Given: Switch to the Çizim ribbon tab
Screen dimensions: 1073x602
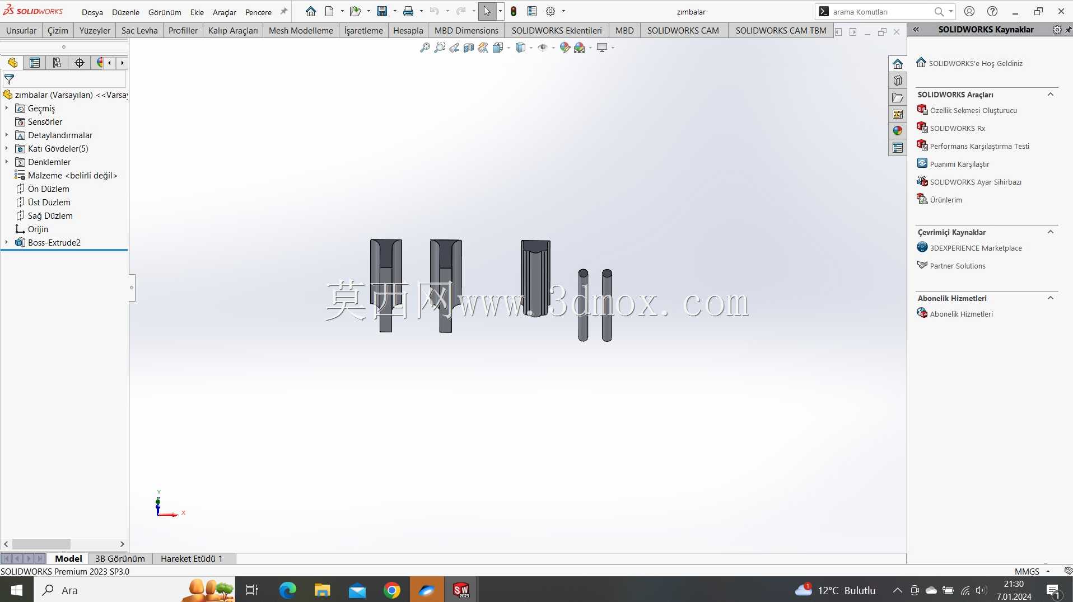Looking at the screenshot, I should pos(58,30).
